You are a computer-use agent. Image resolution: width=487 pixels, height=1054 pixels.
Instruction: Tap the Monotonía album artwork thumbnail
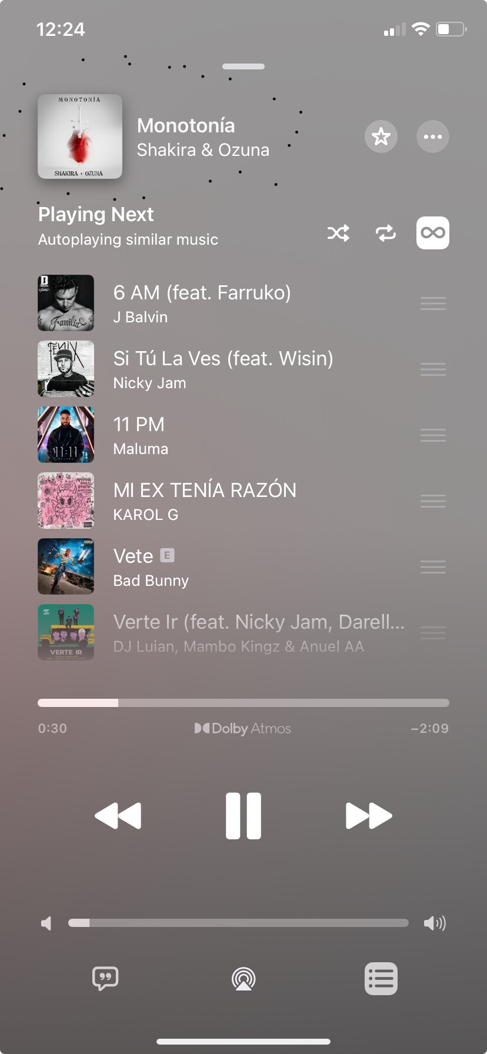click(x=80, y=136)
